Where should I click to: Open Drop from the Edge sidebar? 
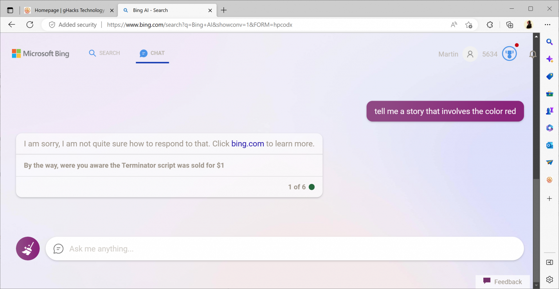pos(550,162)
